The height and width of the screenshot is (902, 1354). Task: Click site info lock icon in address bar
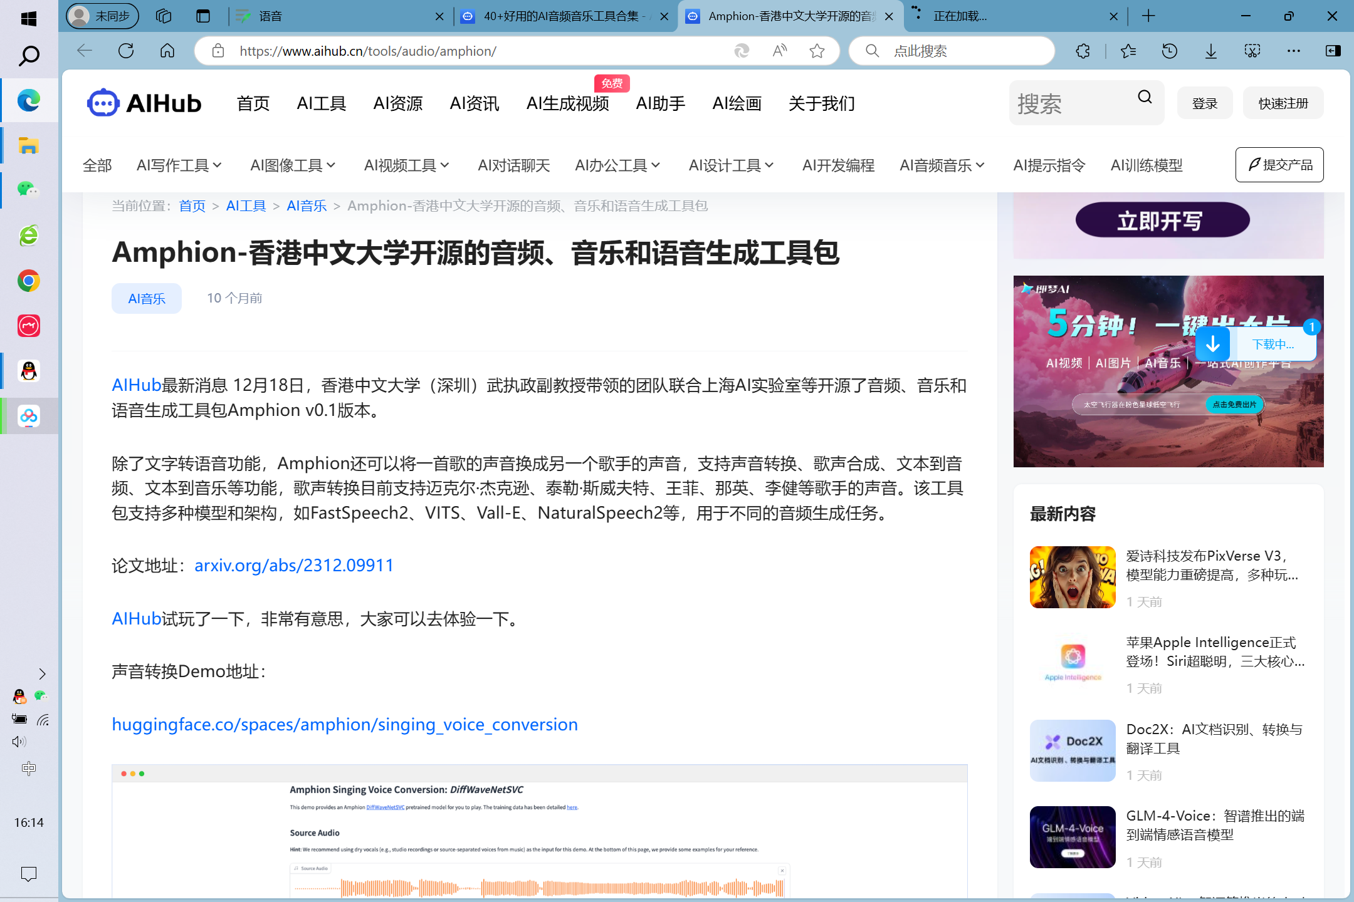218,51
